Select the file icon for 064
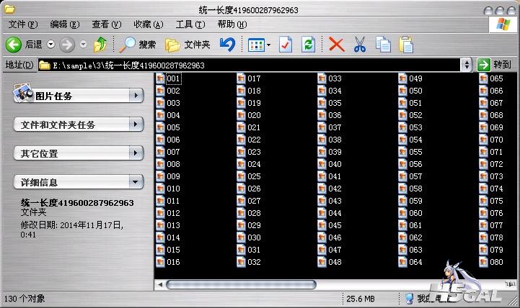This screenshot has height=308, width=520. tap(402, 262)
